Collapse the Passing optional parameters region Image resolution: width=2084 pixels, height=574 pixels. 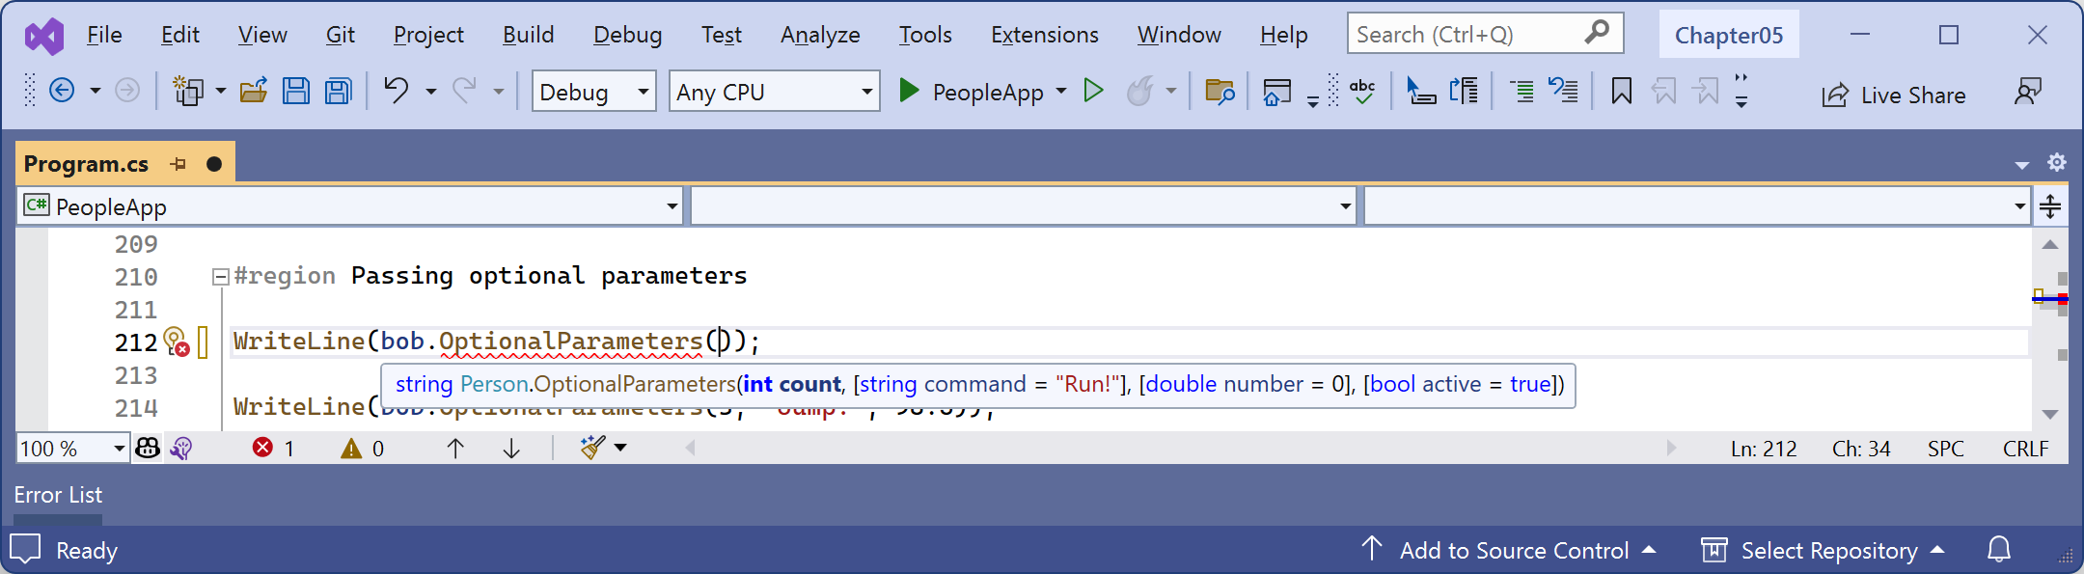coord(220,277)
